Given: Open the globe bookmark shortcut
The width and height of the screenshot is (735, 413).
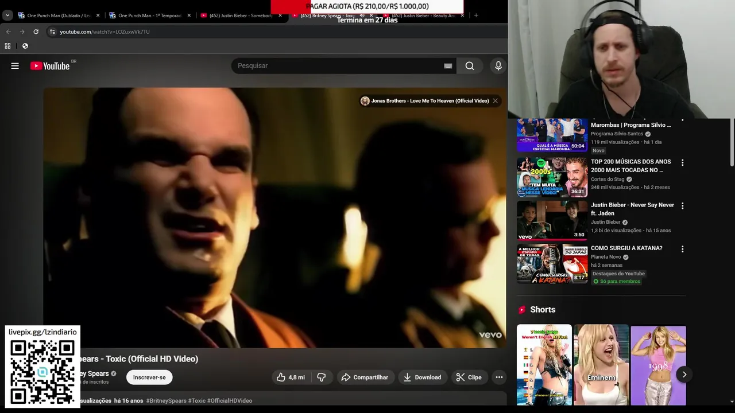Looking at the screenshot, I should pyautogui.click(x=25, y=46).
